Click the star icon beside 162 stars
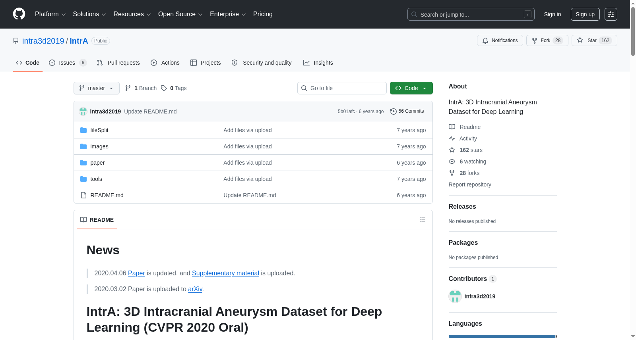 [452, 150]
